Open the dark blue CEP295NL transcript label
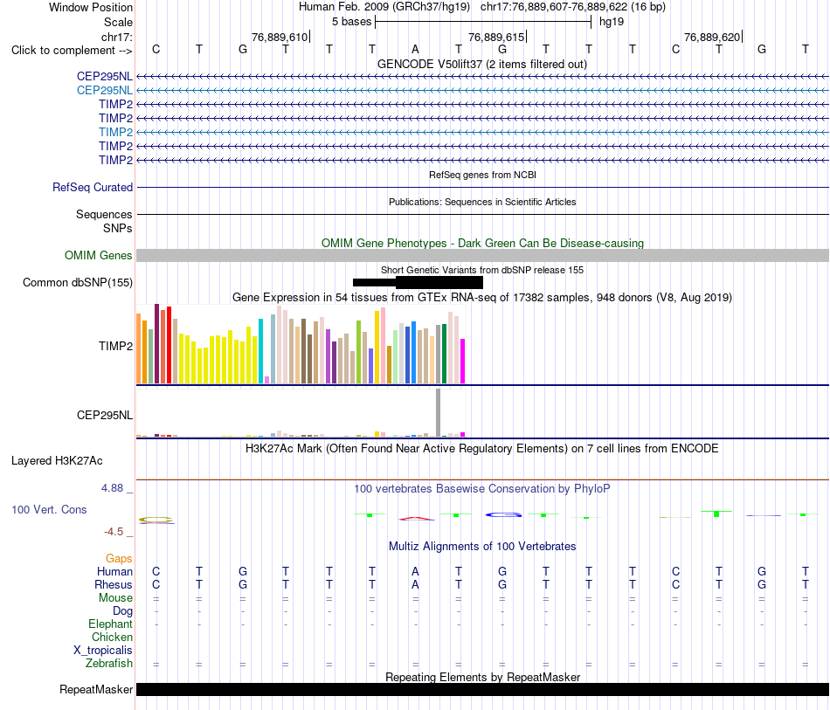The height and width of the screenshot is (710, 830). tap(105, 76)
